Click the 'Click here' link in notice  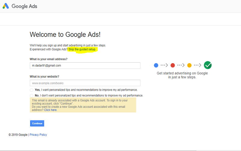(x=50, y=110)
